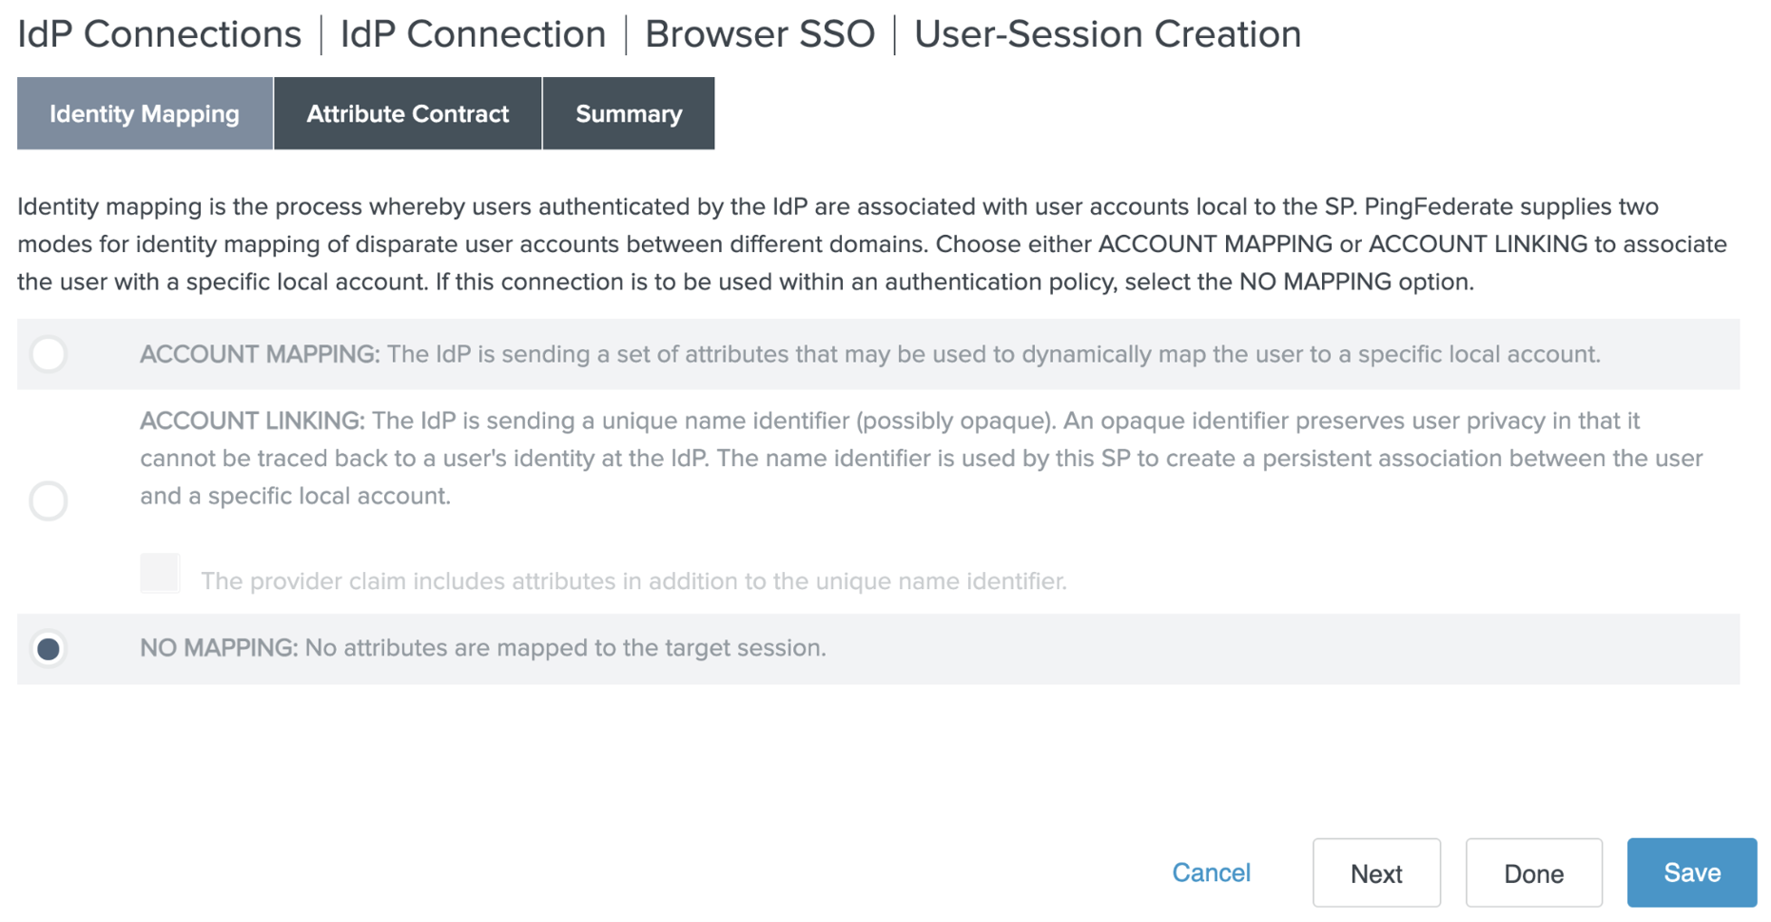Click the Save button
The width and height of the screenshot is (1771, 922).
pos(1691,873)
